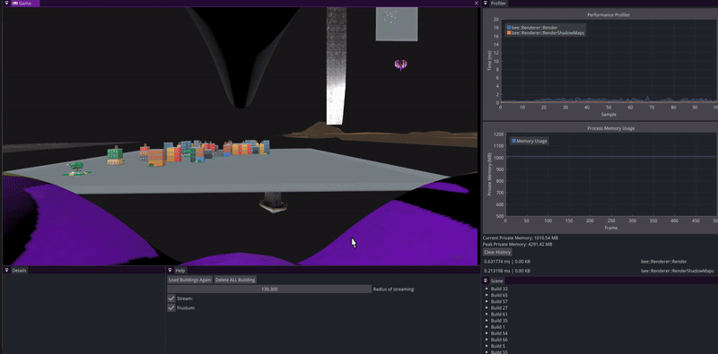Expand the Build 57 tree node

click(x=486, y=301)
